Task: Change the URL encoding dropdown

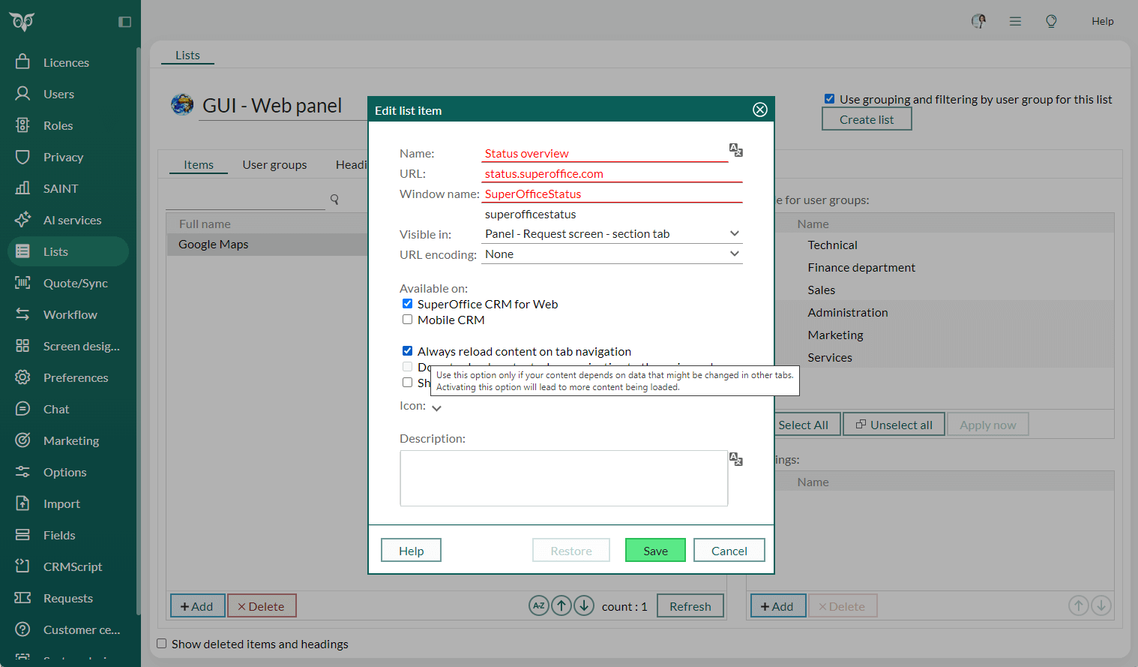Action: point(734,254)
